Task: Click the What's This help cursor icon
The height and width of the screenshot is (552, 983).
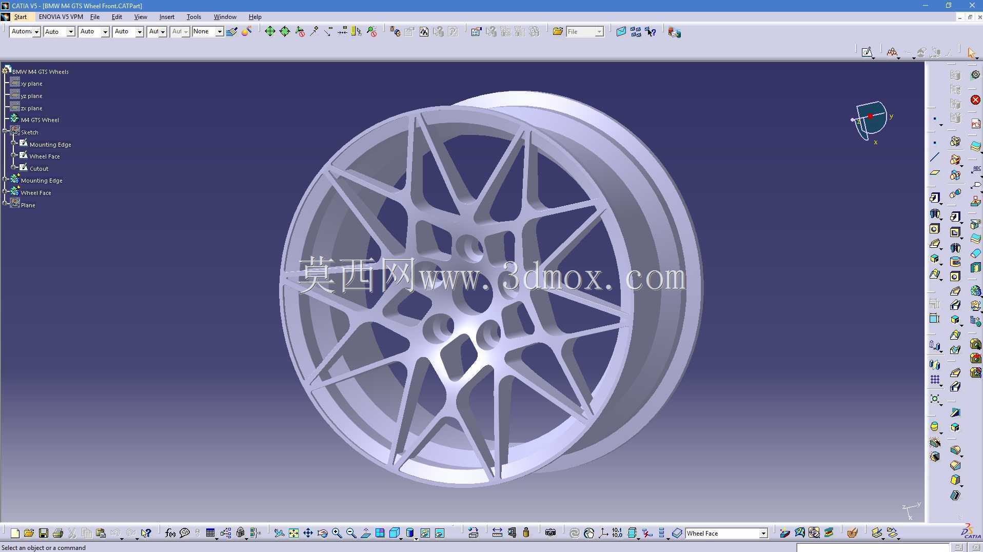Action: pos(146,534)
